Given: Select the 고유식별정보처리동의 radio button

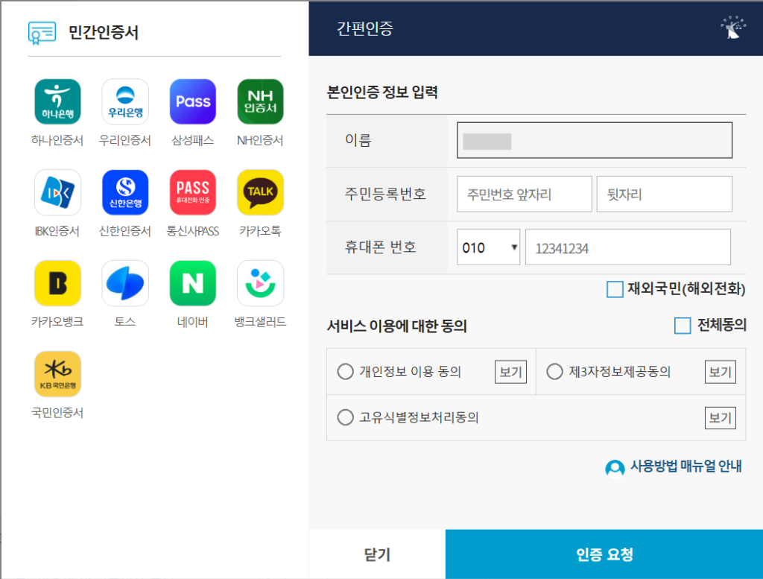Looking at the screenshot, I should click(346, 417).
